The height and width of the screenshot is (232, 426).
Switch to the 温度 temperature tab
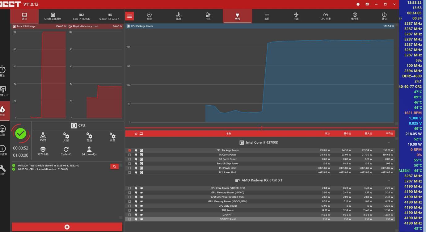pos(179,16)
